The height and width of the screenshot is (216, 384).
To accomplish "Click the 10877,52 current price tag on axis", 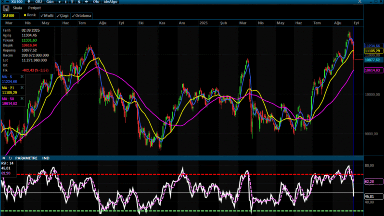I will [373, 60].
